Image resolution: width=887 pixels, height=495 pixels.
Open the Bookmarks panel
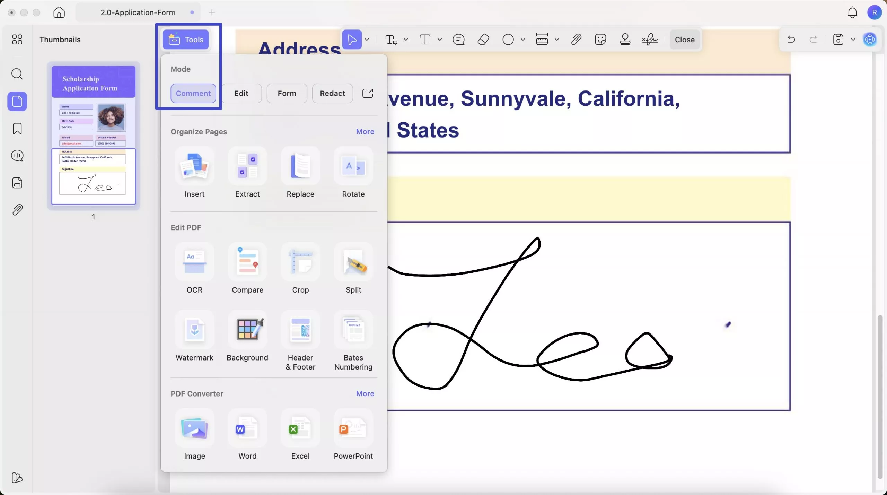[17, 129]
